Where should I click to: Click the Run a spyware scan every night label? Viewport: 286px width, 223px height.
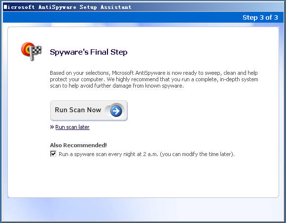pyautogui.click(x=146, y=154)
